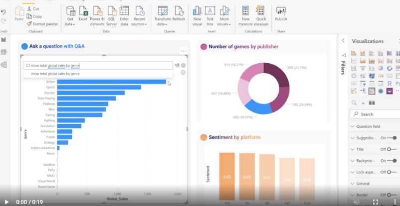
Task: Click Refresh in the Queries group
Action: tap(179, 14)
